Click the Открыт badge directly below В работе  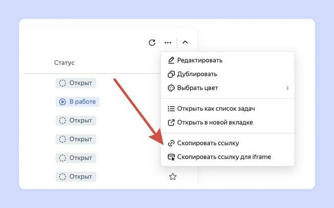(x=76, y=121)
